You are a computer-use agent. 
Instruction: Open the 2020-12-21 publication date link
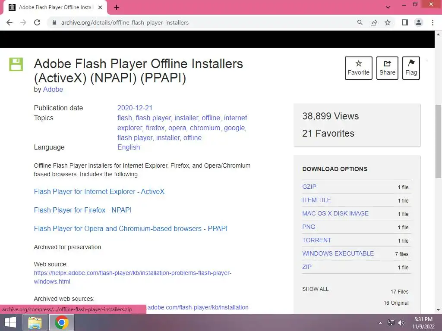pyautogui.click(x=135, y=108)
